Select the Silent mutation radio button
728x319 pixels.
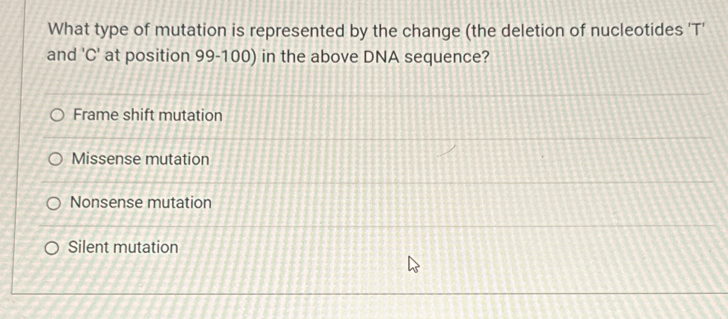(x=52, y=248)
